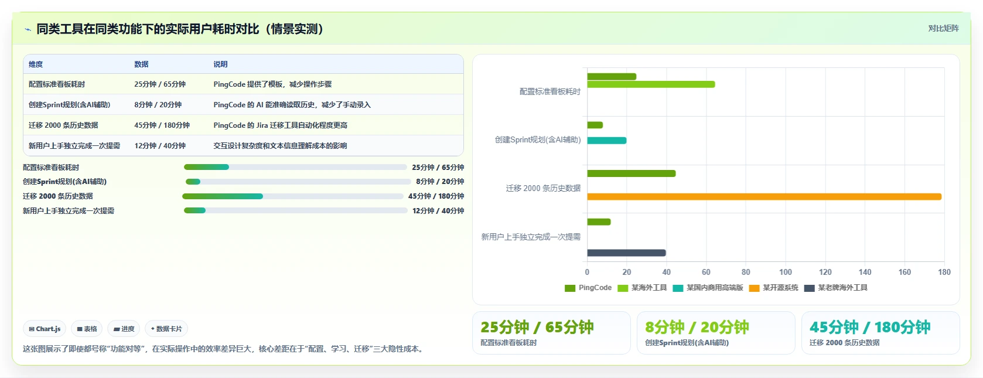Click the 数据卡片 tag chip
The image size is (983, 378).
[x=166, y=329]
